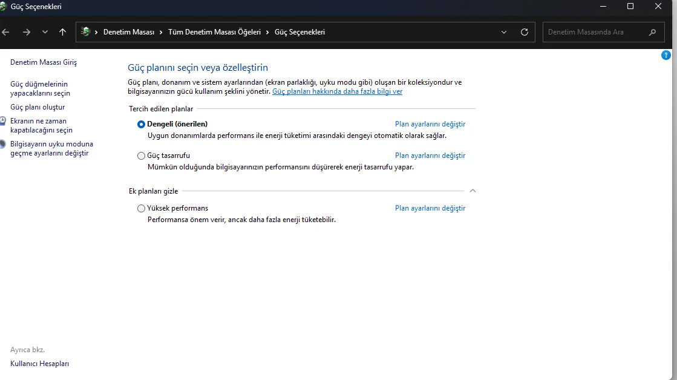Expand chevron before Denetim Masası breadcrumb
Image resolution: width=677 pixels, height=380 pixels.
coord(96,32)
